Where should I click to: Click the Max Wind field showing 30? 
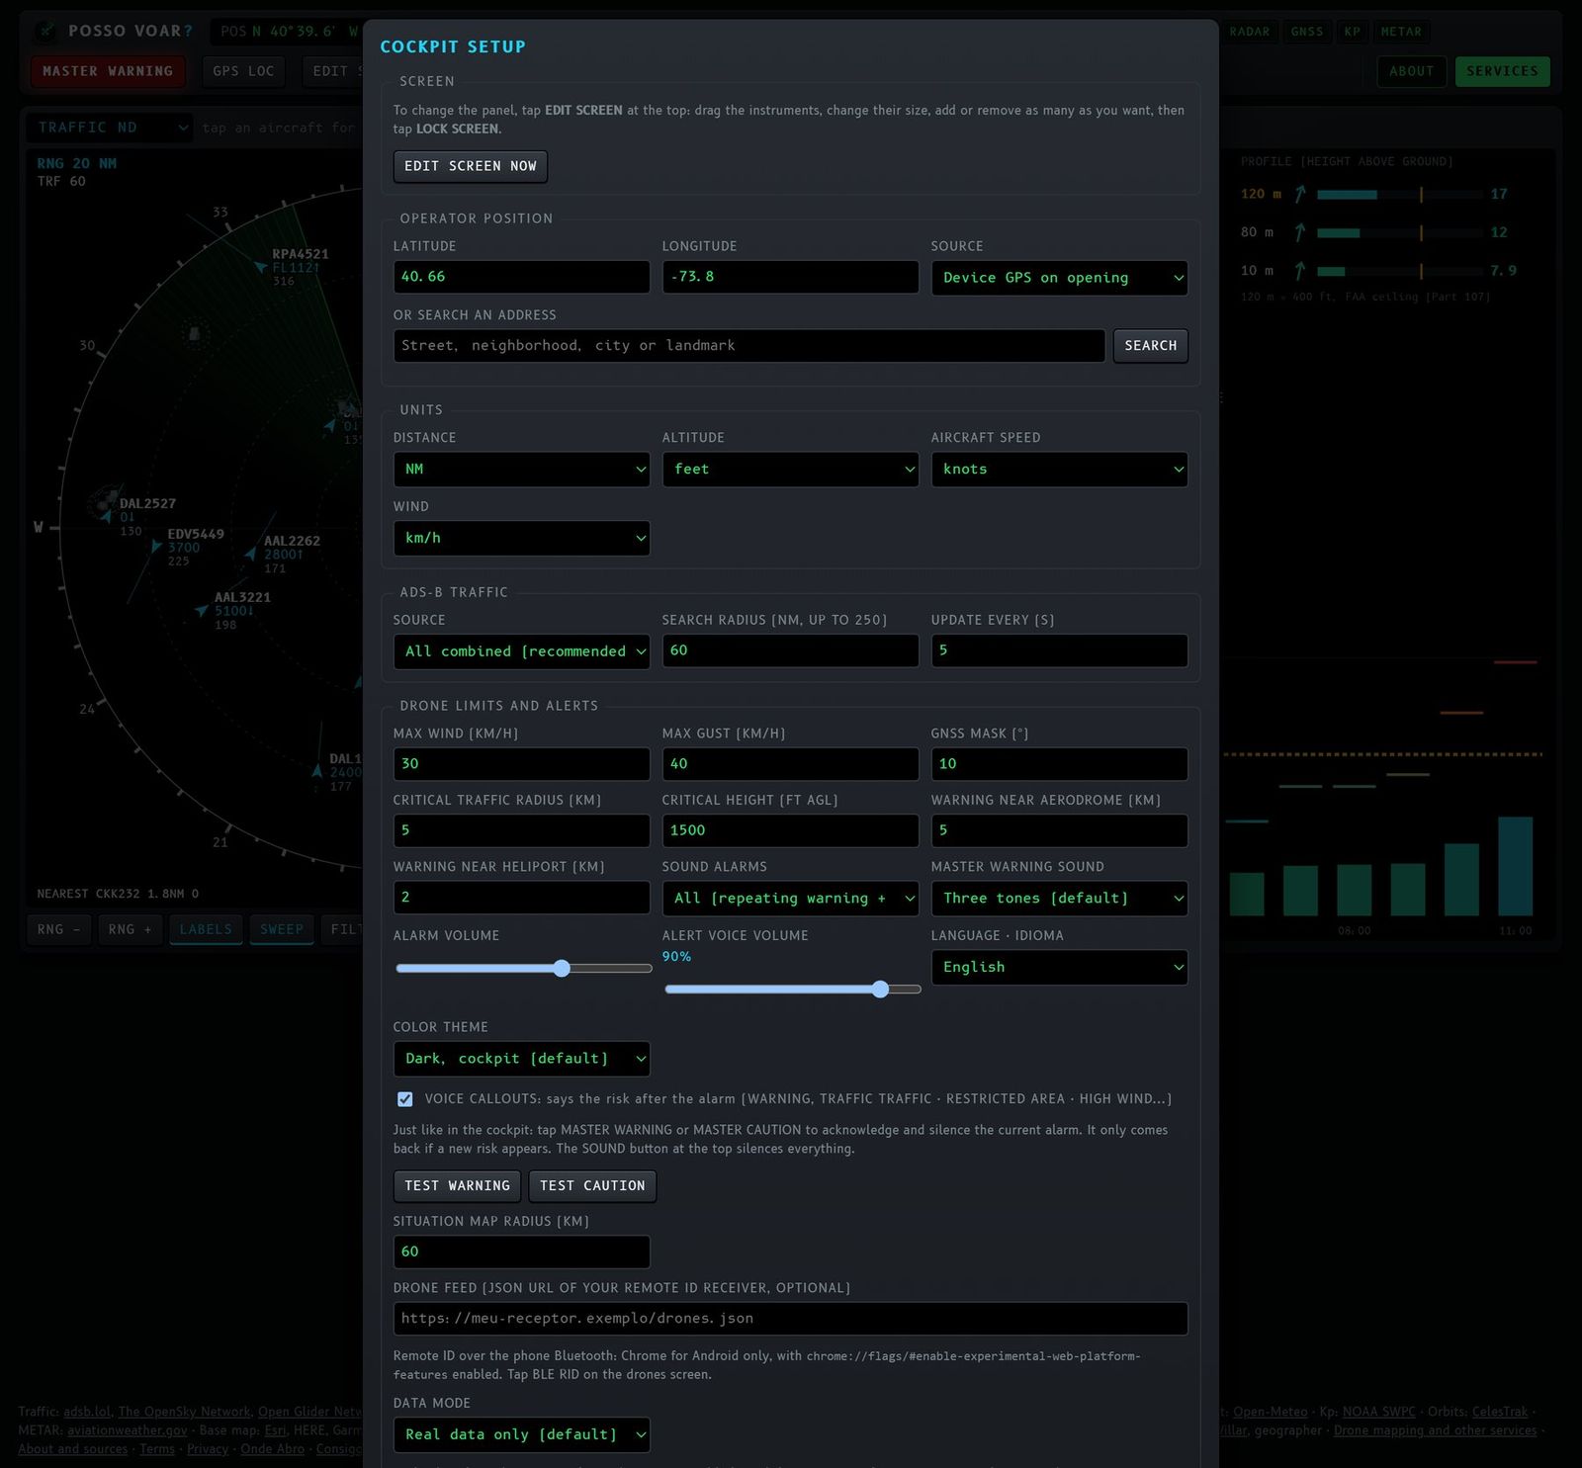point(521,764)
